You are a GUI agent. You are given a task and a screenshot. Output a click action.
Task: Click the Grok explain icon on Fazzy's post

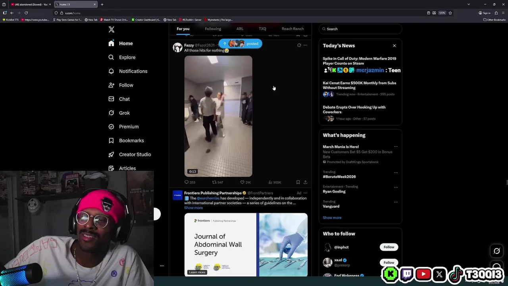click(x=299, y=45)
